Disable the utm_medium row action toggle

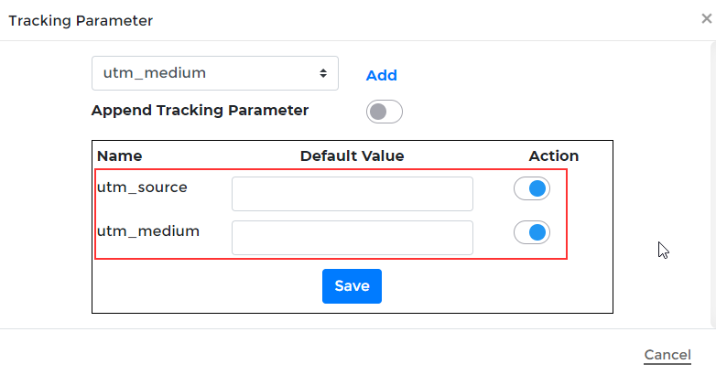pos(531,233)
